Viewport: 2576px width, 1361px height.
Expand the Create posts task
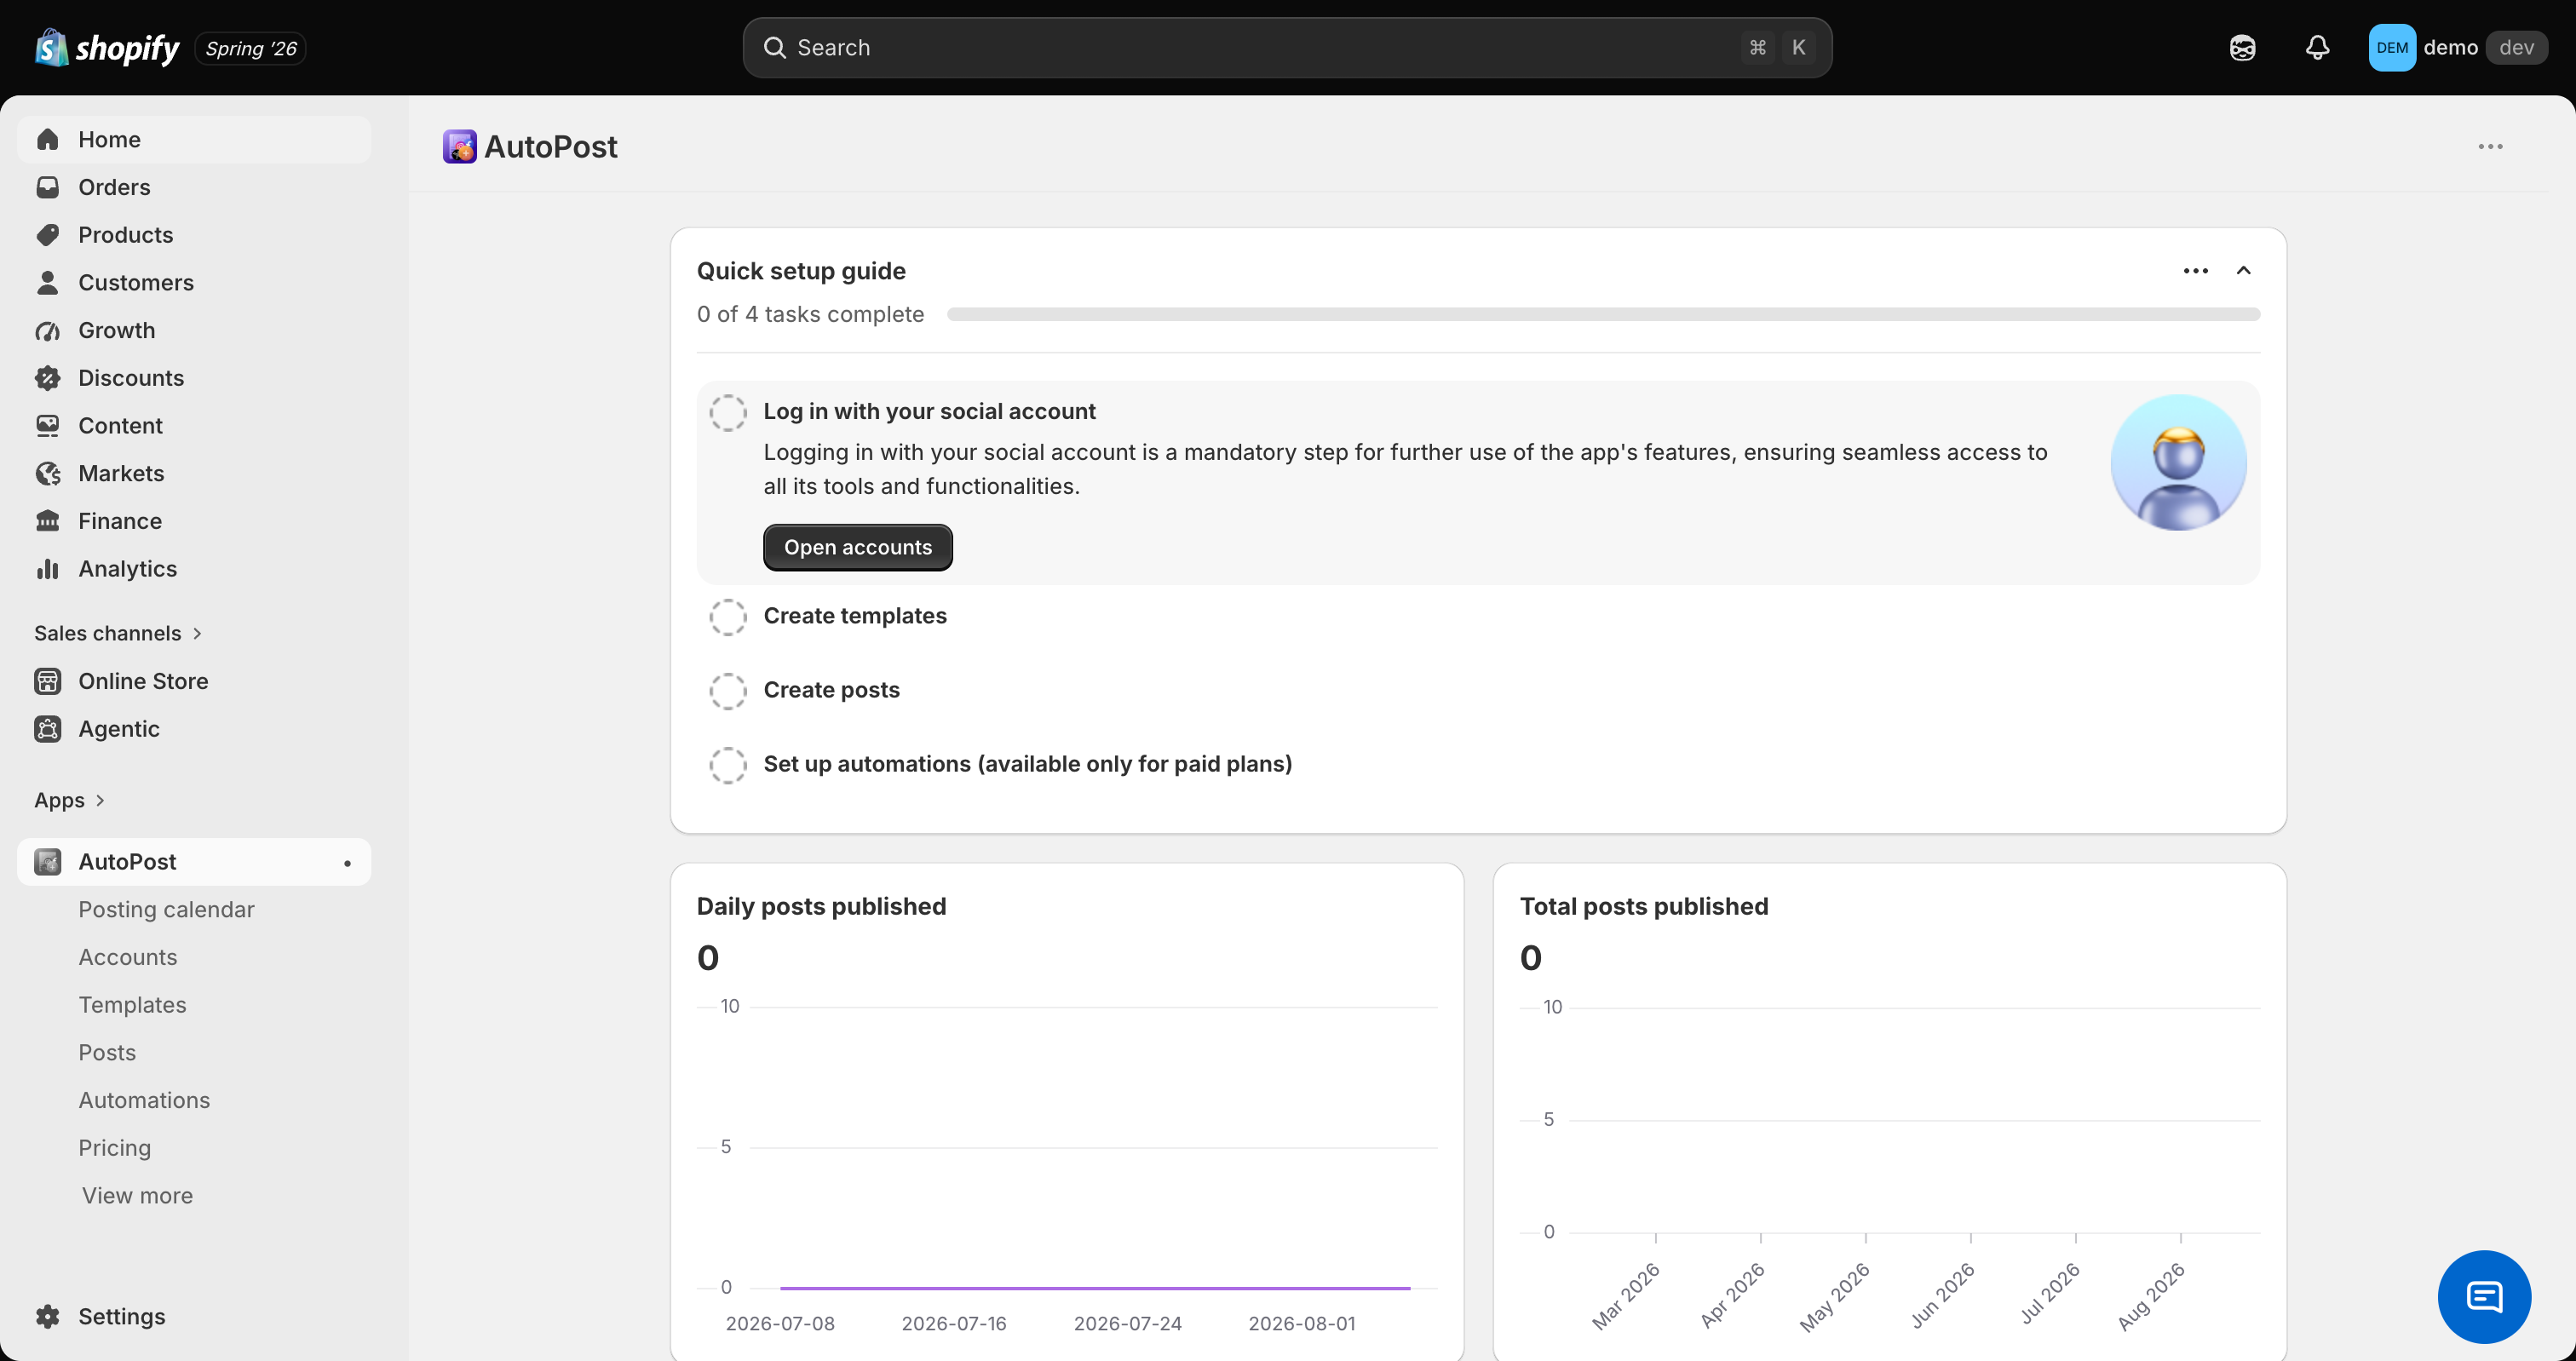click(x=831, y=690)
